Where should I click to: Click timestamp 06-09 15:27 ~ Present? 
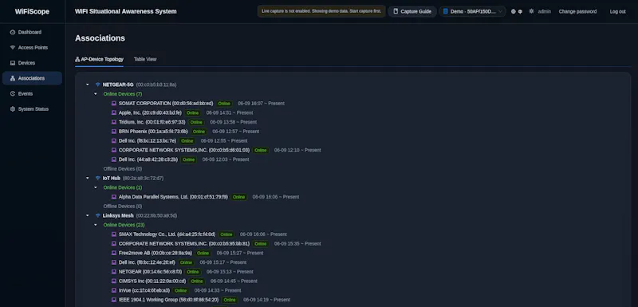pos(240,253)
